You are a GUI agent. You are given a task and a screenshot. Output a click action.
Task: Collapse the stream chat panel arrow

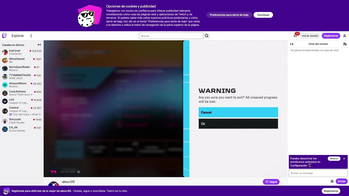(292, 44)
